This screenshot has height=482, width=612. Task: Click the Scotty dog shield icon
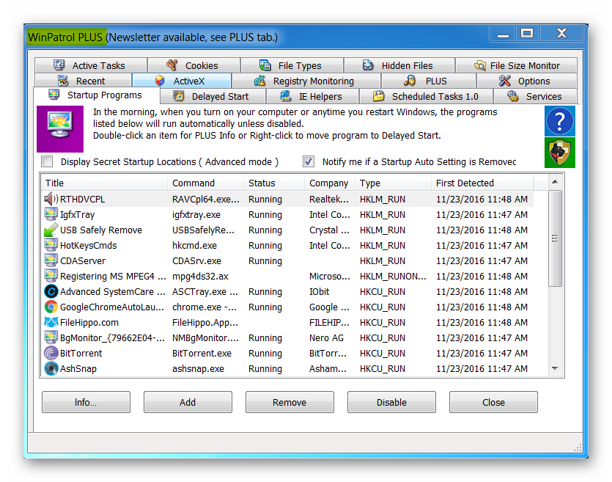coord(560,153)
